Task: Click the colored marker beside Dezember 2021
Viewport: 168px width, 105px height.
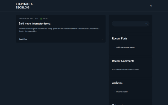Action: tap(115, 92)
